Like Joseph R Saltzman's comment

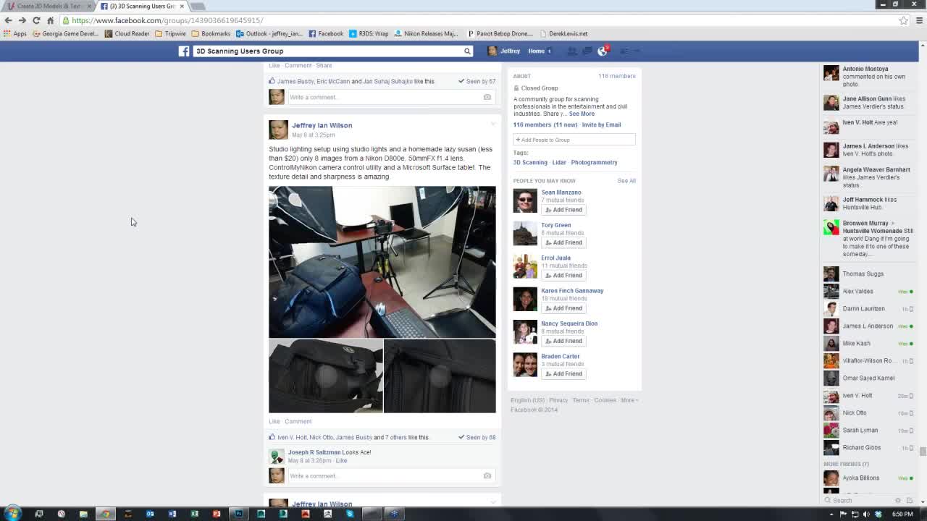click(341, 460)
